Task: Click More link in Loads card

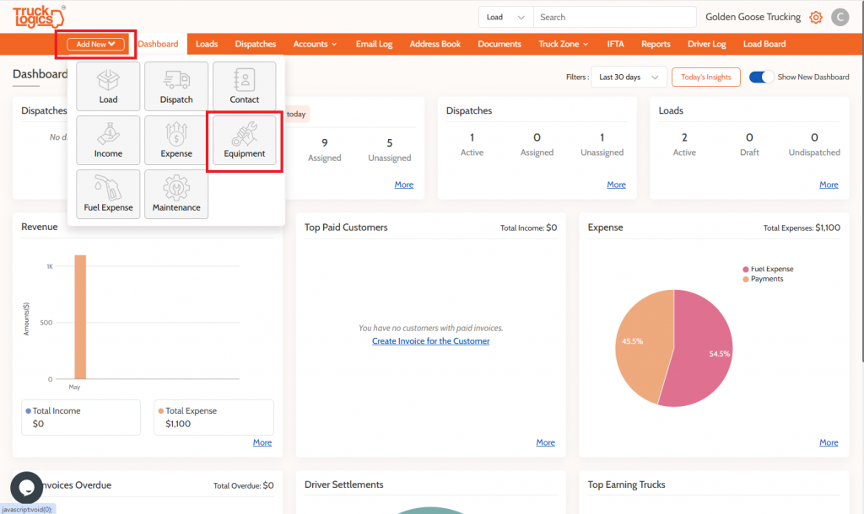Action: [x=829, y=185]
